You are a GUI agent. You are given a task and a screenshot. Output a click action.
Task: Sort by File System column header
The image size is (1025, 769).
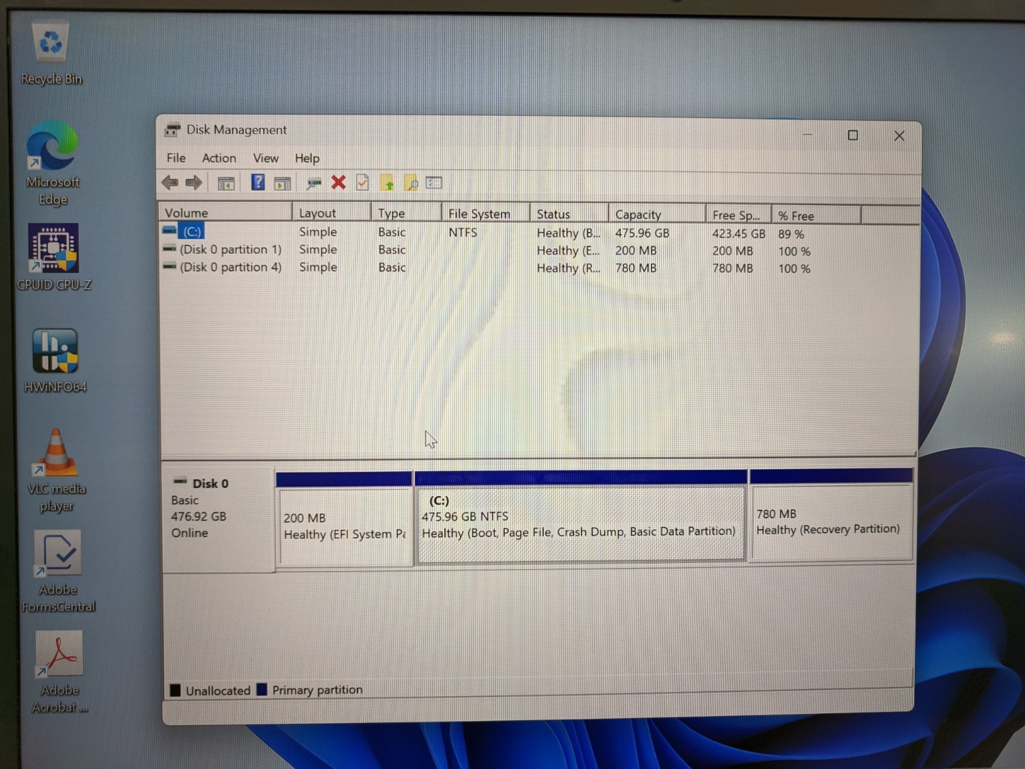tap(486, 213)
